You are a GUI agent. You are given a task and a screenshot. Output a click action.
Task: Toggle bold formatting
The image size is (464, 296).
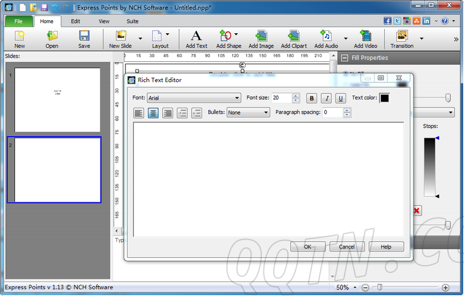312,99
